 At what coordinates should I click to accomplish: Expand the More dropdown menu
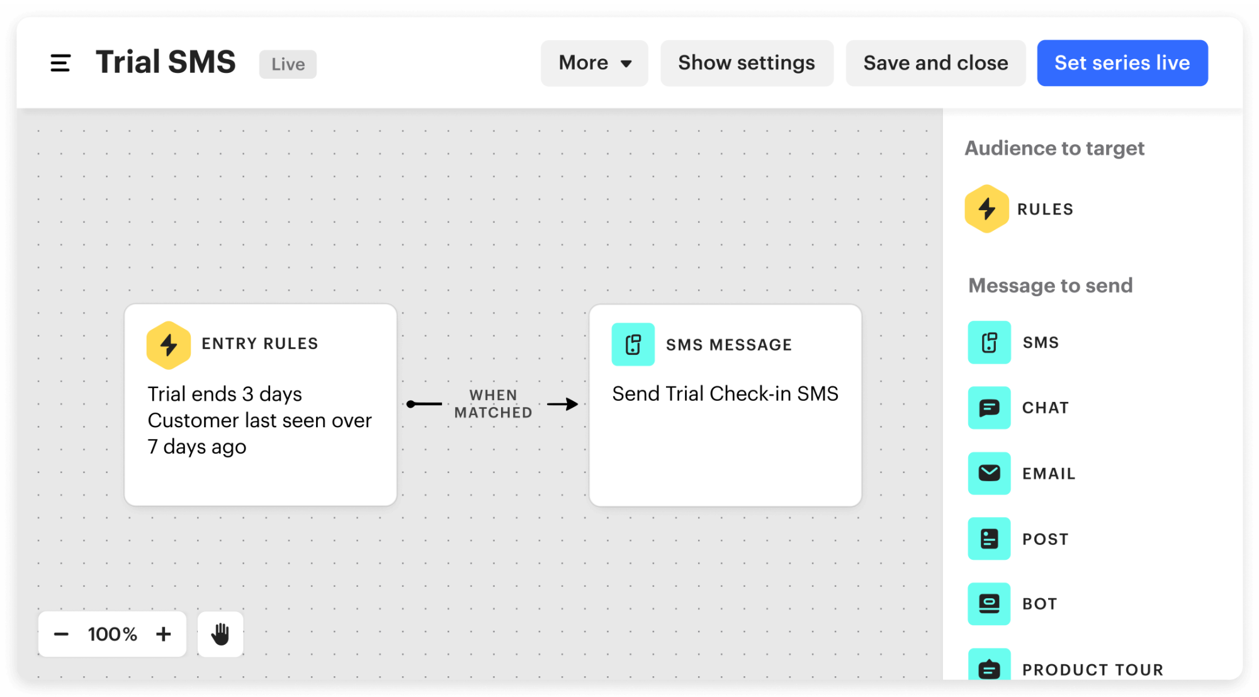click(x=594, y=63)
